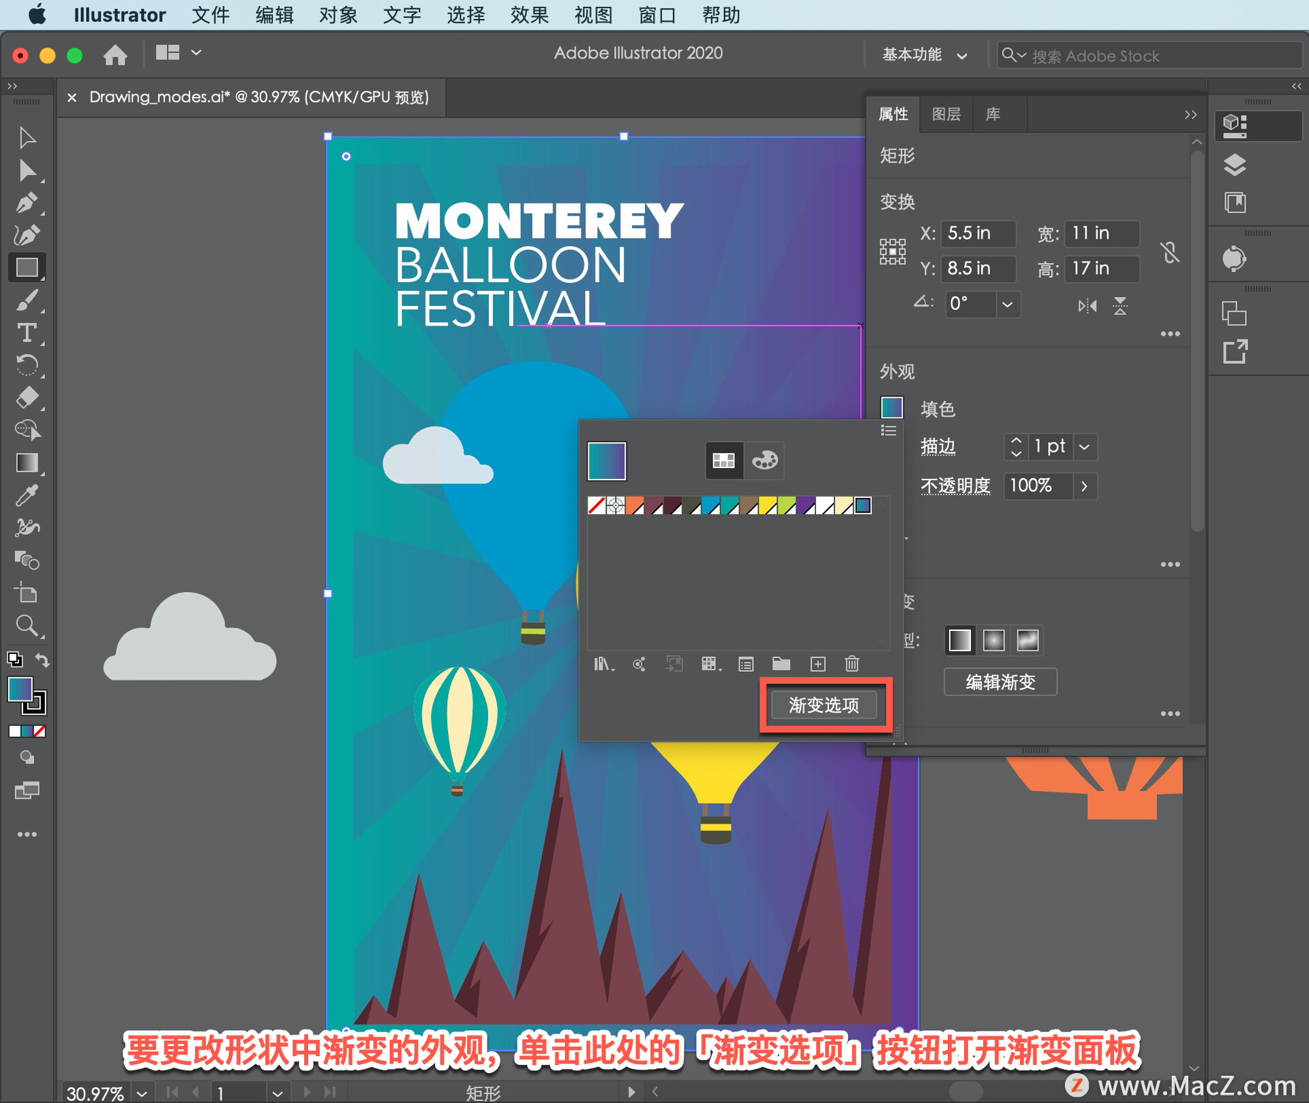The height and width of the screenshot is (1103, 1309).
Task: Switch to color mixer view in popup
Action: tap(764, 461)
